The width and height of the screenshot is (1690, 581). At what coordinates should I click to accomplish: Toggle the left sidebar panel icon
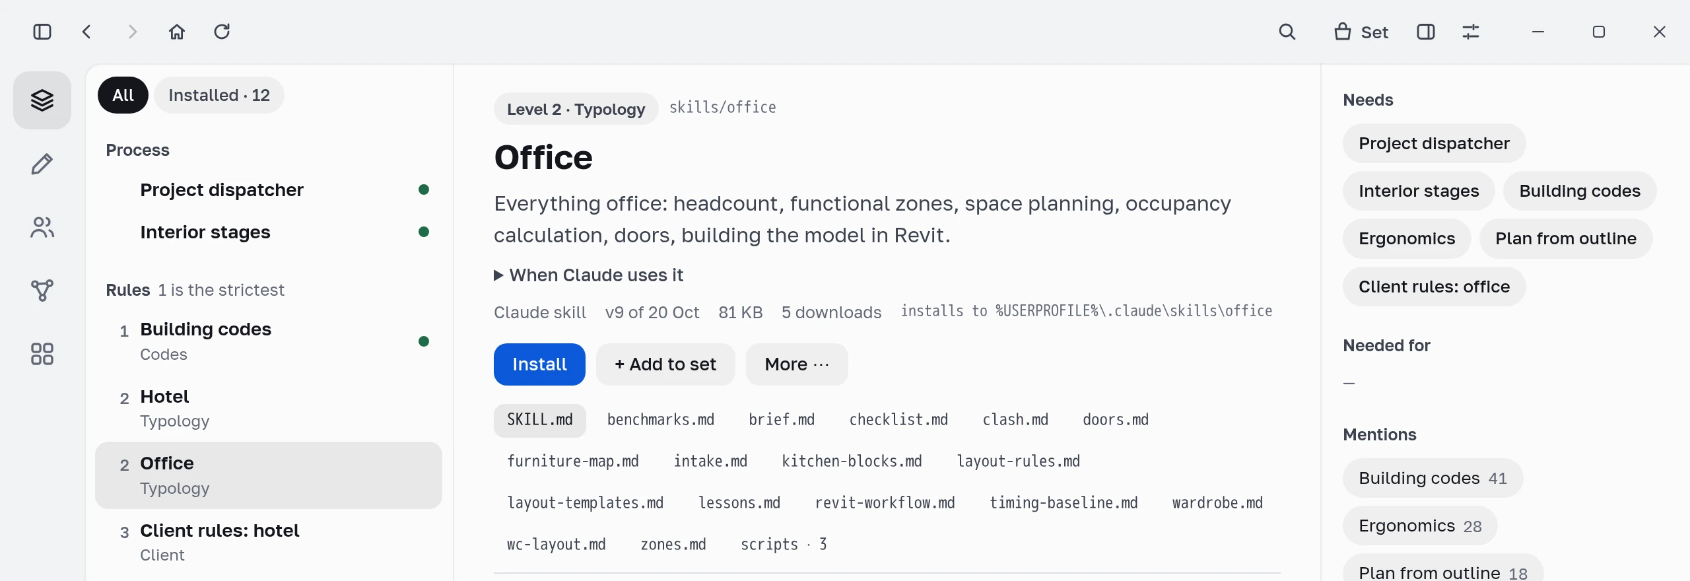pyautogui.click(x=42, y=32)
